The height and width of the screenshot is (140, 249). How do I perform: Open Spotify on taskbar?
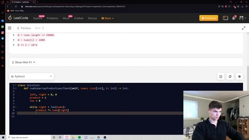pyautogui.click(x=79, y=137)
